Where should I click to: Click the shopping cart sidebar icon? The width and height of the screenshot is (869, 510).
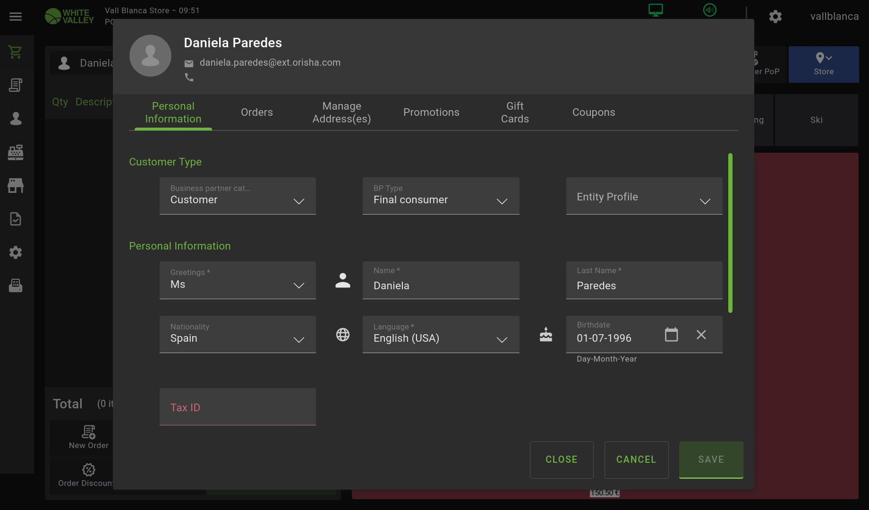16,52
